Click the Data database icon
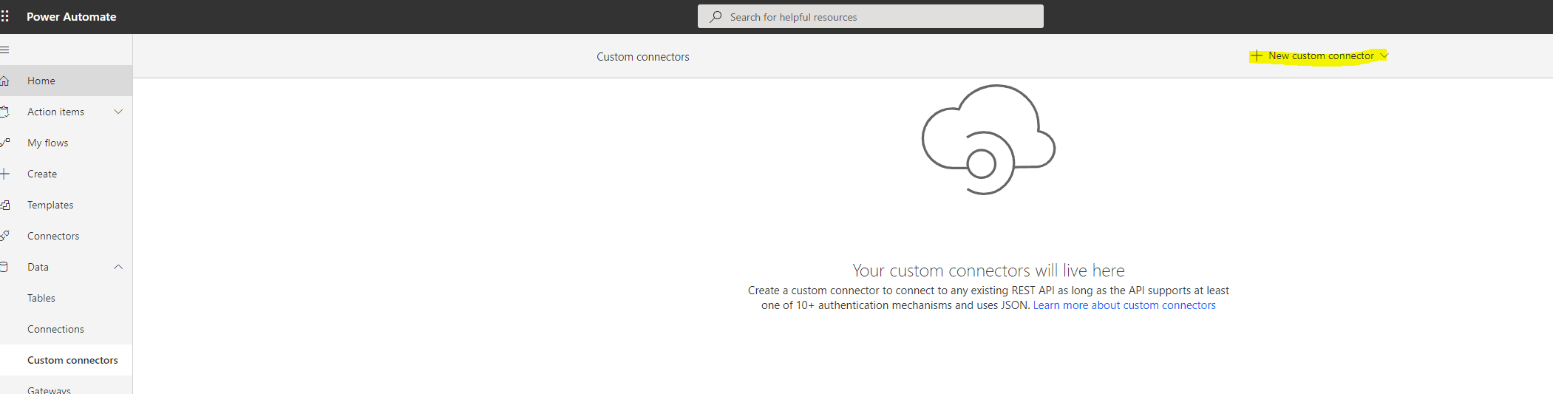 (x=5, y=267)
